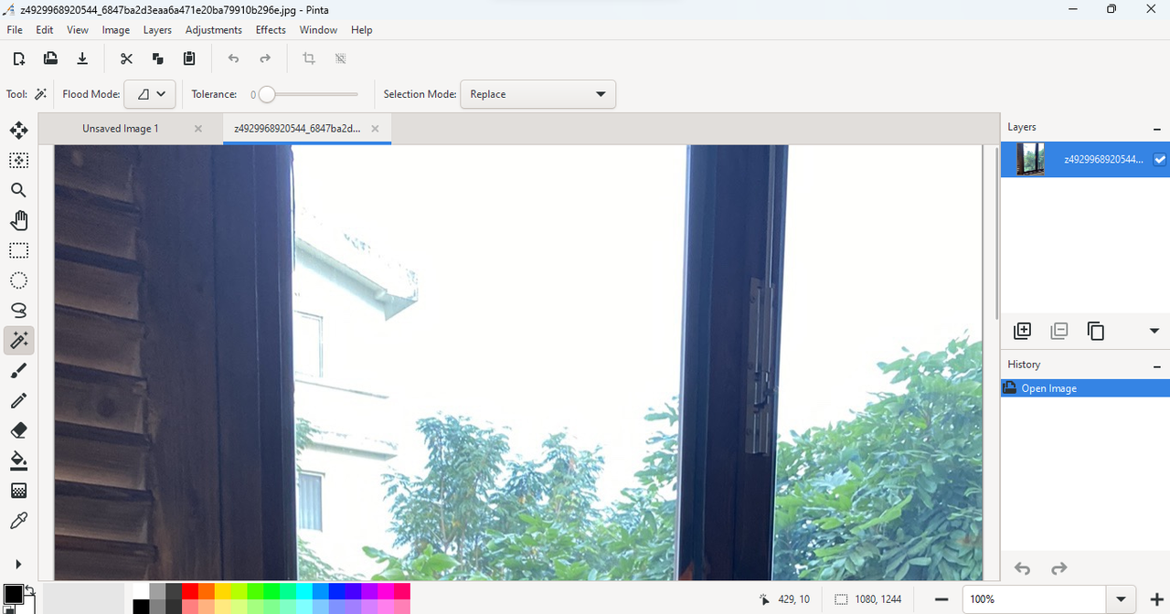Select the Color Picker eyedropper tool
This screenshot has width=1170, height=614.
18,521
